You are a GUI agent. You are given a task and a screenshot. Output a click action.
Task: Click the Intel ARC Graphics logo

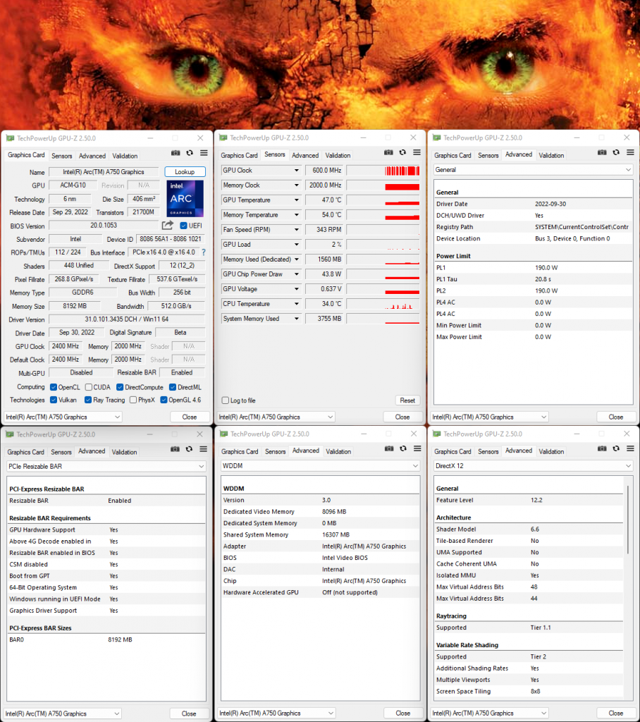[185, 198]
